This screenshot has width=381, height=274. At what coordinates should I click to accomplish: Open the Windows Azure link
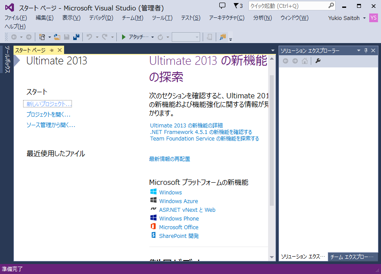click(x=178, y=201)
